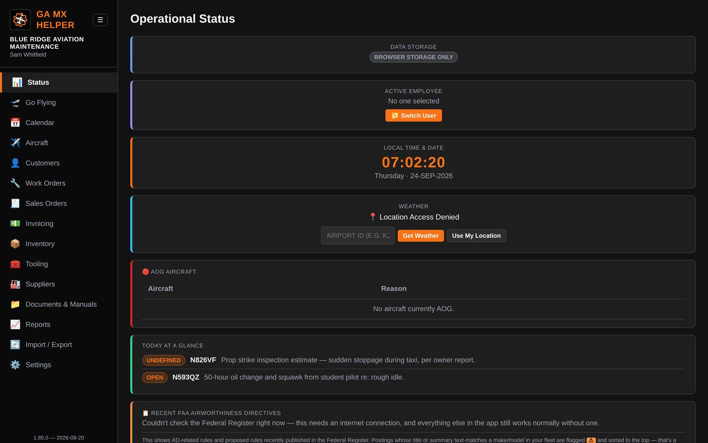Click the Suppliers factory icon
Screen dimensions: 708x443
click(x=15, y=284)
